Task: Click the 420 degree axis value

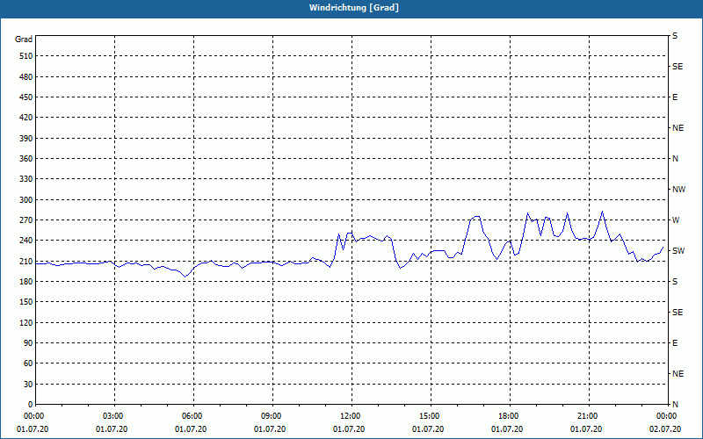Action: pos(25,118)
